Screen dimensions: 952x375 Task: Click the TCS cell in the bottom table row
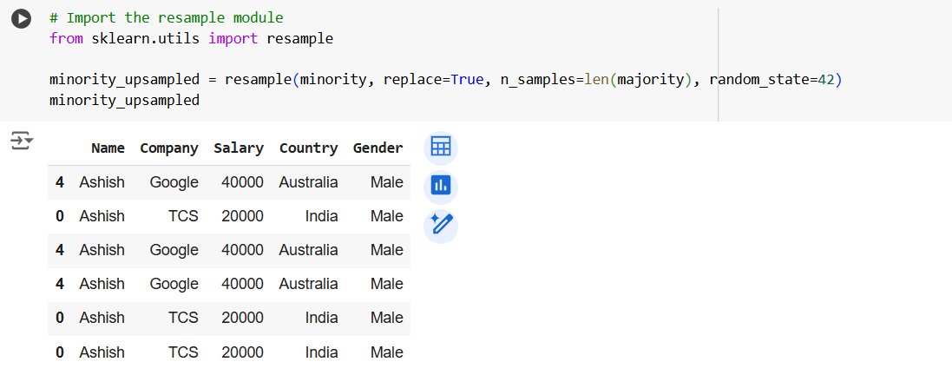(183, 352)
